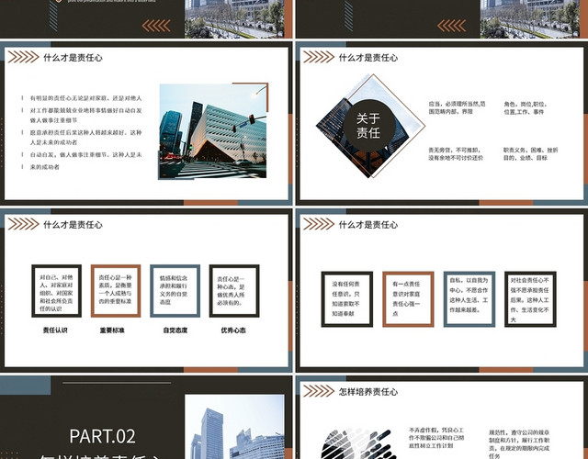Click the dark box starting 责任心是一种心态
588x459 pixels.
(234, 291)
